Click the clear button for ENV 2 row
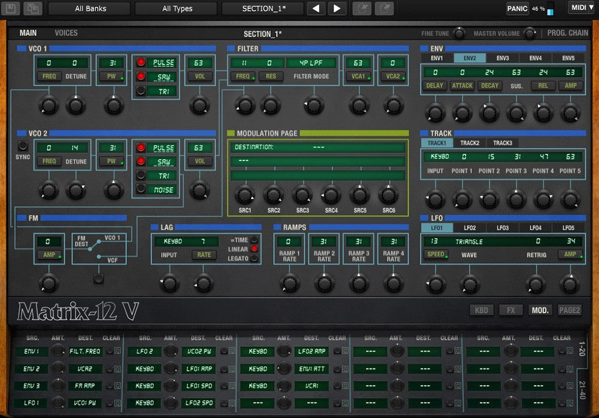 point(110,369)
